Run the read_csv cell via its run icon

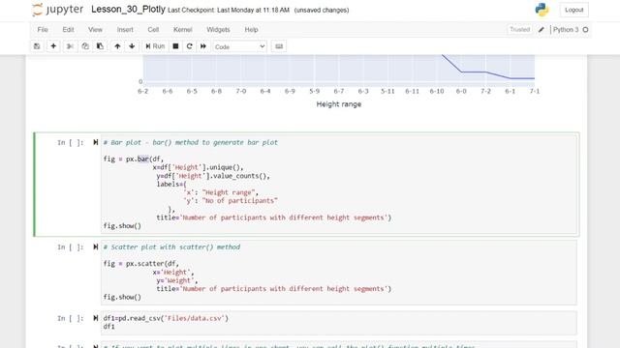(x=95, y=318)
